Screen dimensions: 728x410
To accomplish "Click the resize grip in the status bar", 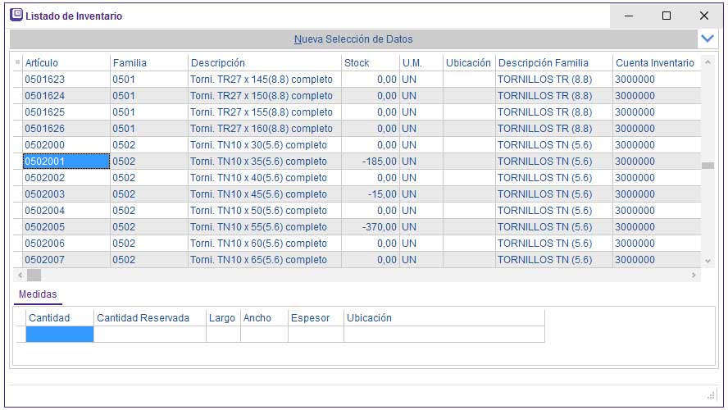I will (711, 396).
